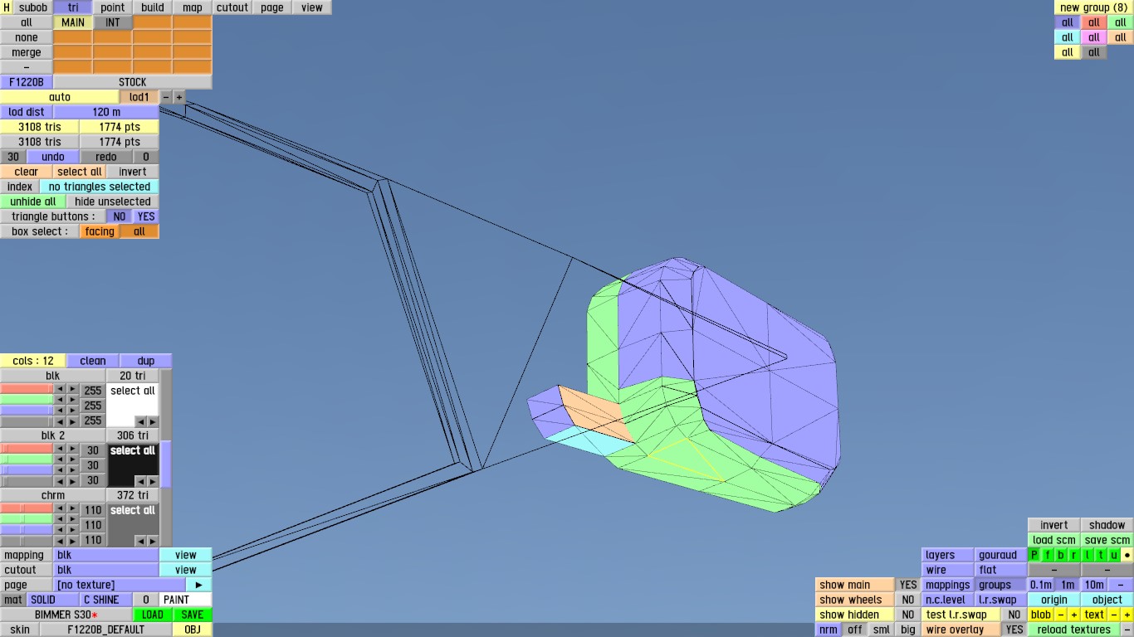The height and width of the screenshot is (637, 1134).
Task: Click the minus button beside reload textures
Action: (x=1127, y=630)
